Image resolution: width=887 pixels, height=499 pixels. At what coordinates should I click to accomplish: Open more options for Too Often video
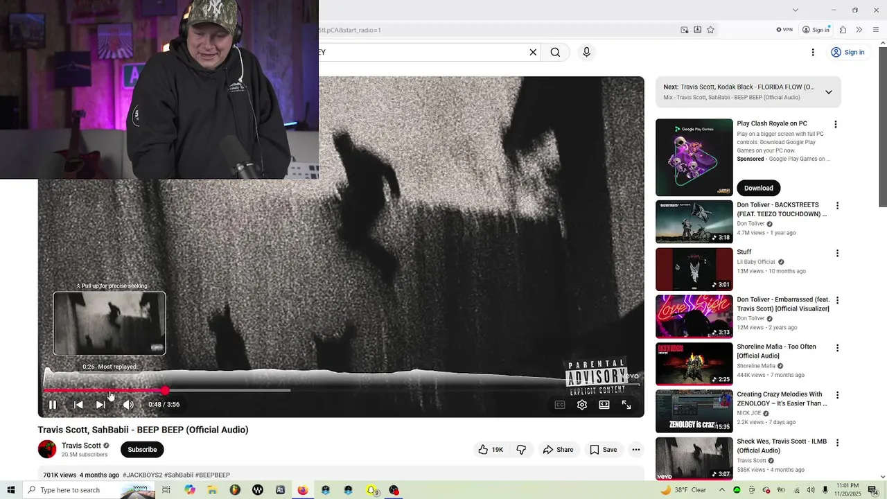(x=837, y=348)
